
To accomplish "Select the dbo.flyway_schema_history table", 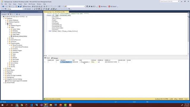I will pyautogui.click(x=20, y=36).
